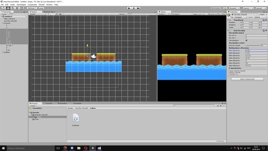The width and height of the screenshot is (268, 151).
Task: Adjust the Project icon size slider
Action: pos(220,141)
